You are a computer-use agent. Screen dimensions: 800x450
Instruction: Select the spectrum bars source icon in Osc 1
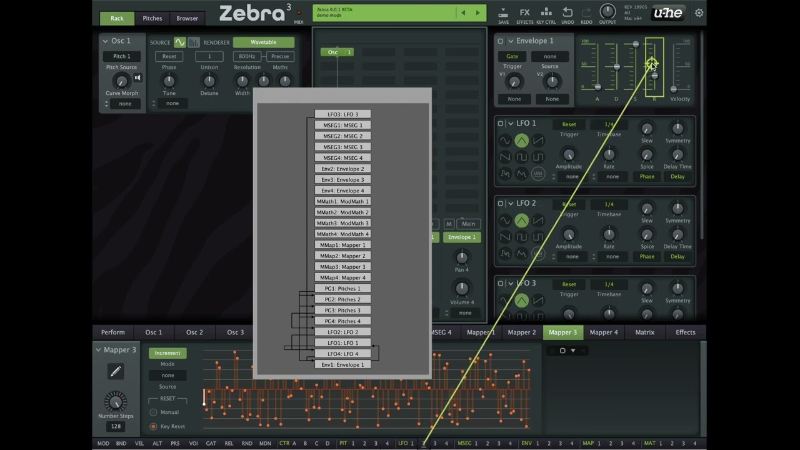pos(194,42)
